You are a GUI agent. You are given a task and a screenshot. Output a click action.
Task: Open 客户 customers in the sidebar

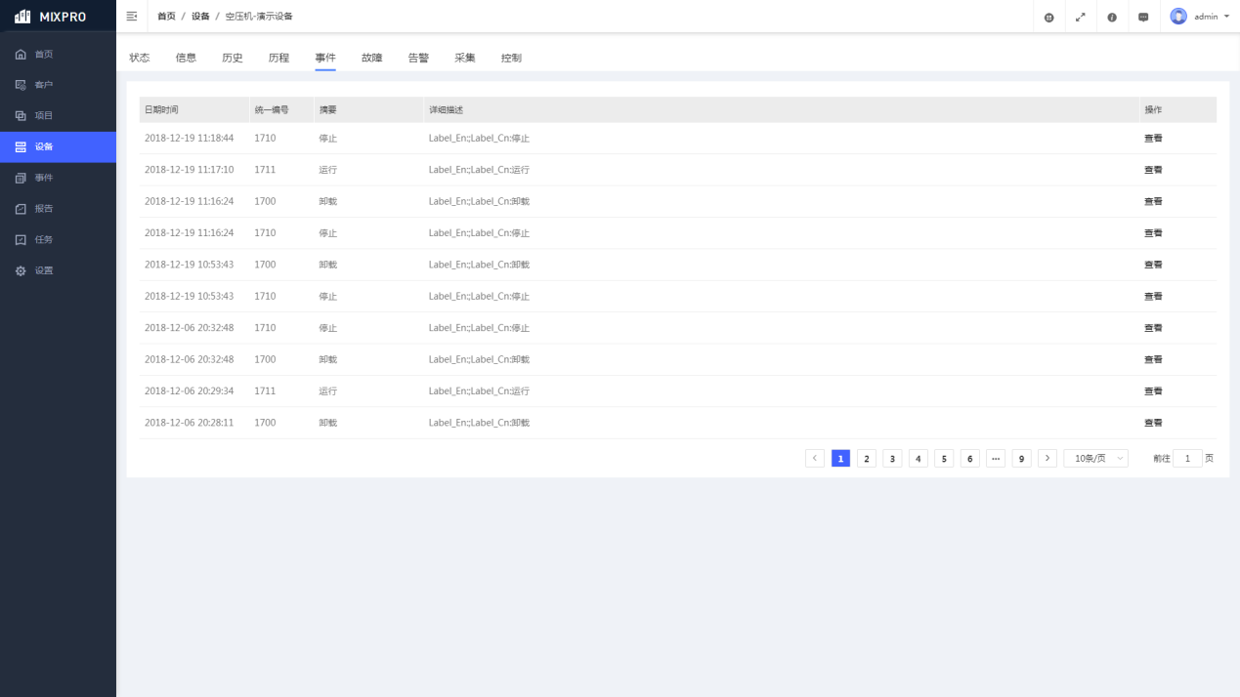coord(44,85)
